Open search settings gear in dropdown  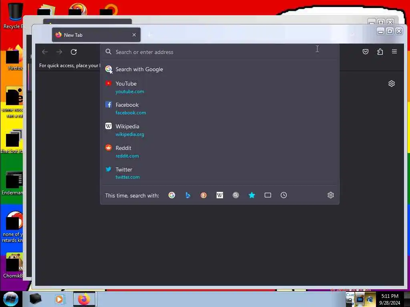[x=330, y=195]
